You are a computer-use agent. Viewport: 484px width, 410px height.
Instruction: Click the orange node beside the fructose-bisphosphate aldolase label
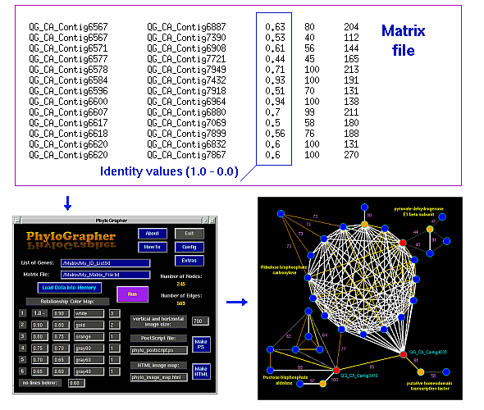click(322, 384)
